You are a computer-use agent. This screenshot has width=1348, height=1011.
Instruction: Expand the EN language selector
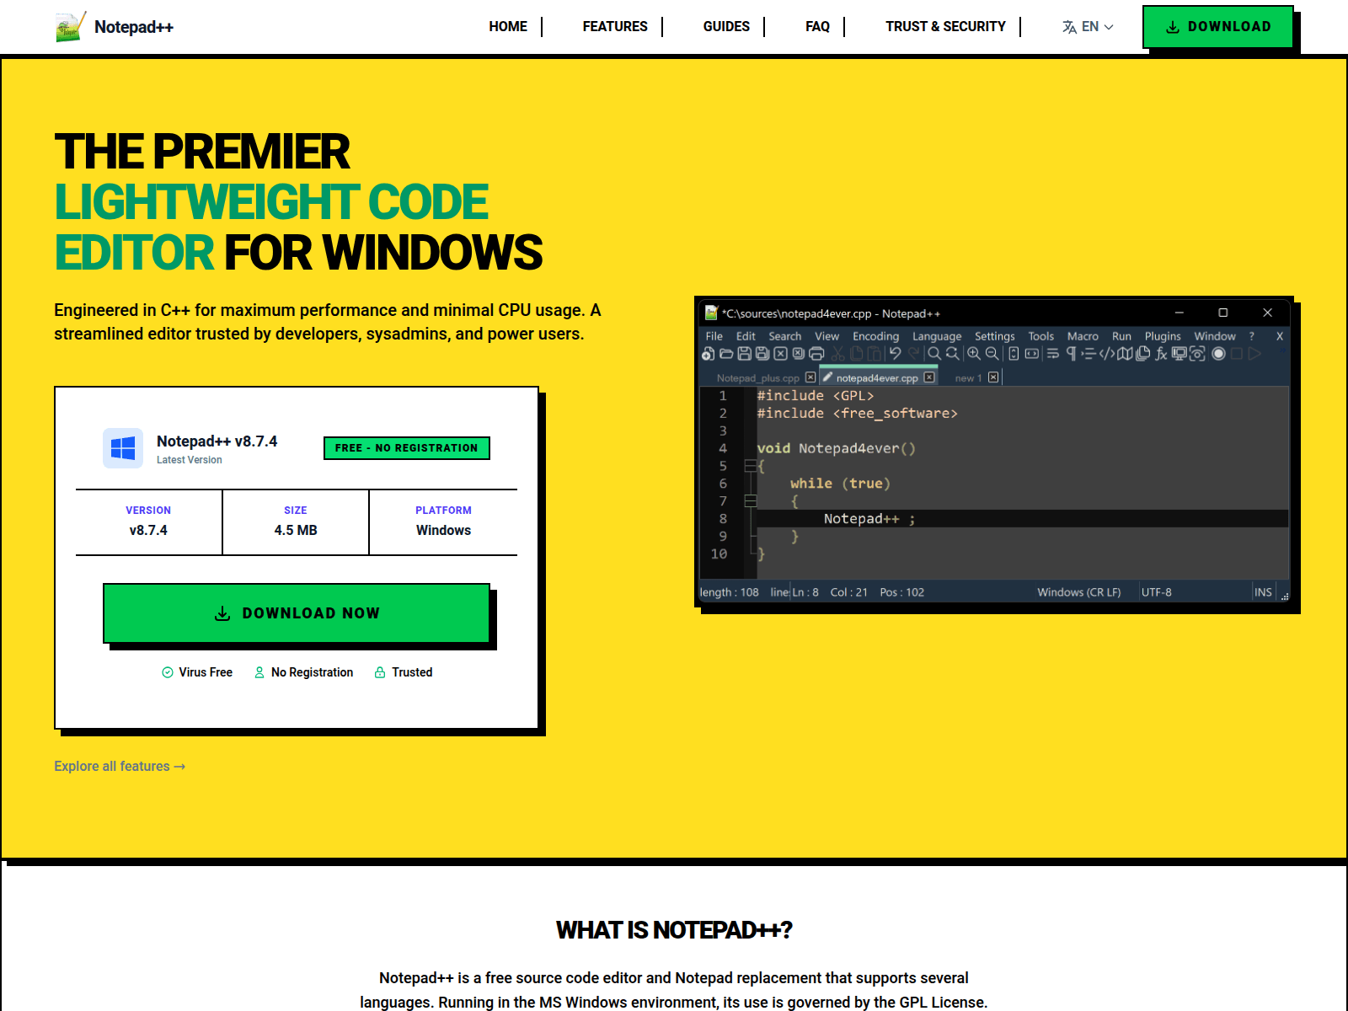click(x=1088, y=27)
